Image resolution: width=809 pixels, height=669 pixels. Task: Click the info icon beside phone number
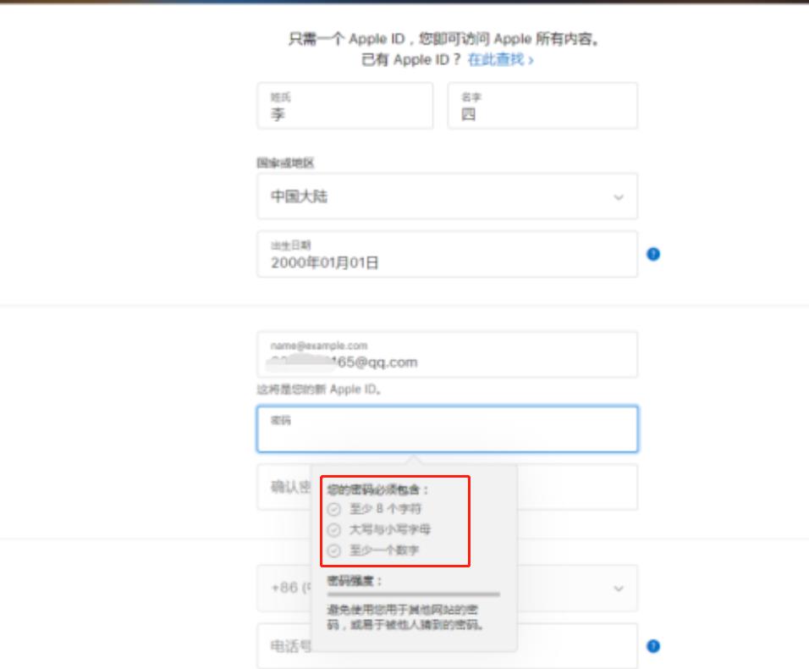pyautogui.click(x=653, y=646)
